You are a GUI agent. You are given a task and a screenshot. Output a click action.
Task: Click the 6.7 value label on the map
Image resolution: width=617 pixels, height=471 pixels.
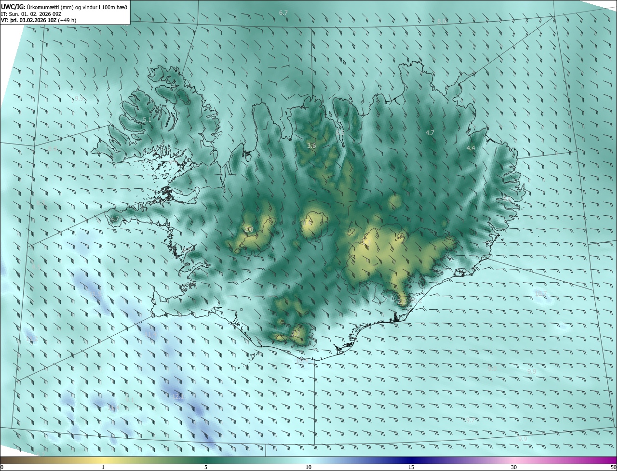[283, 13]
